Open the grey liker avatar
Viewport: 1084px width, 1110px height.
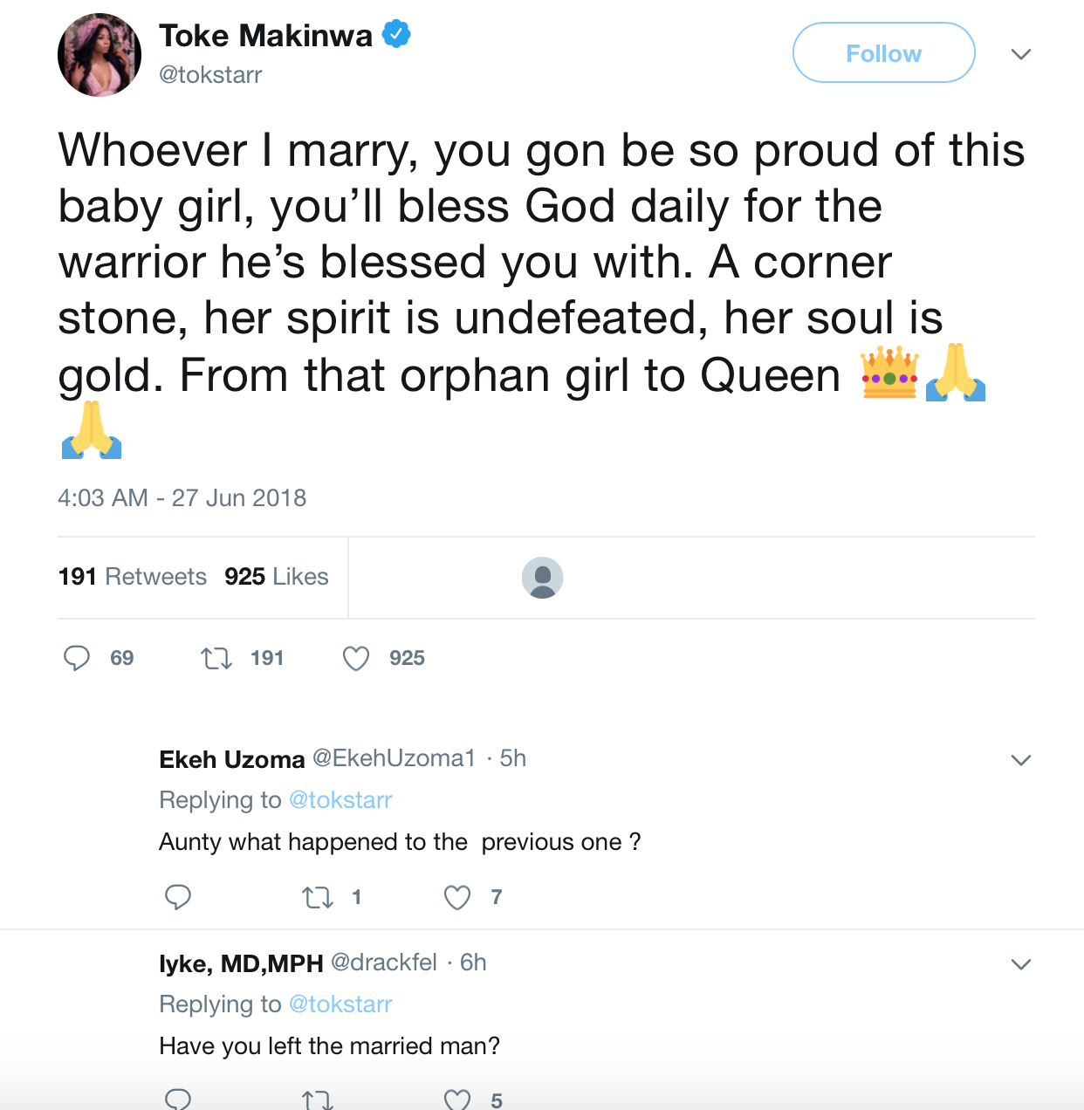(x=542, y=578)
